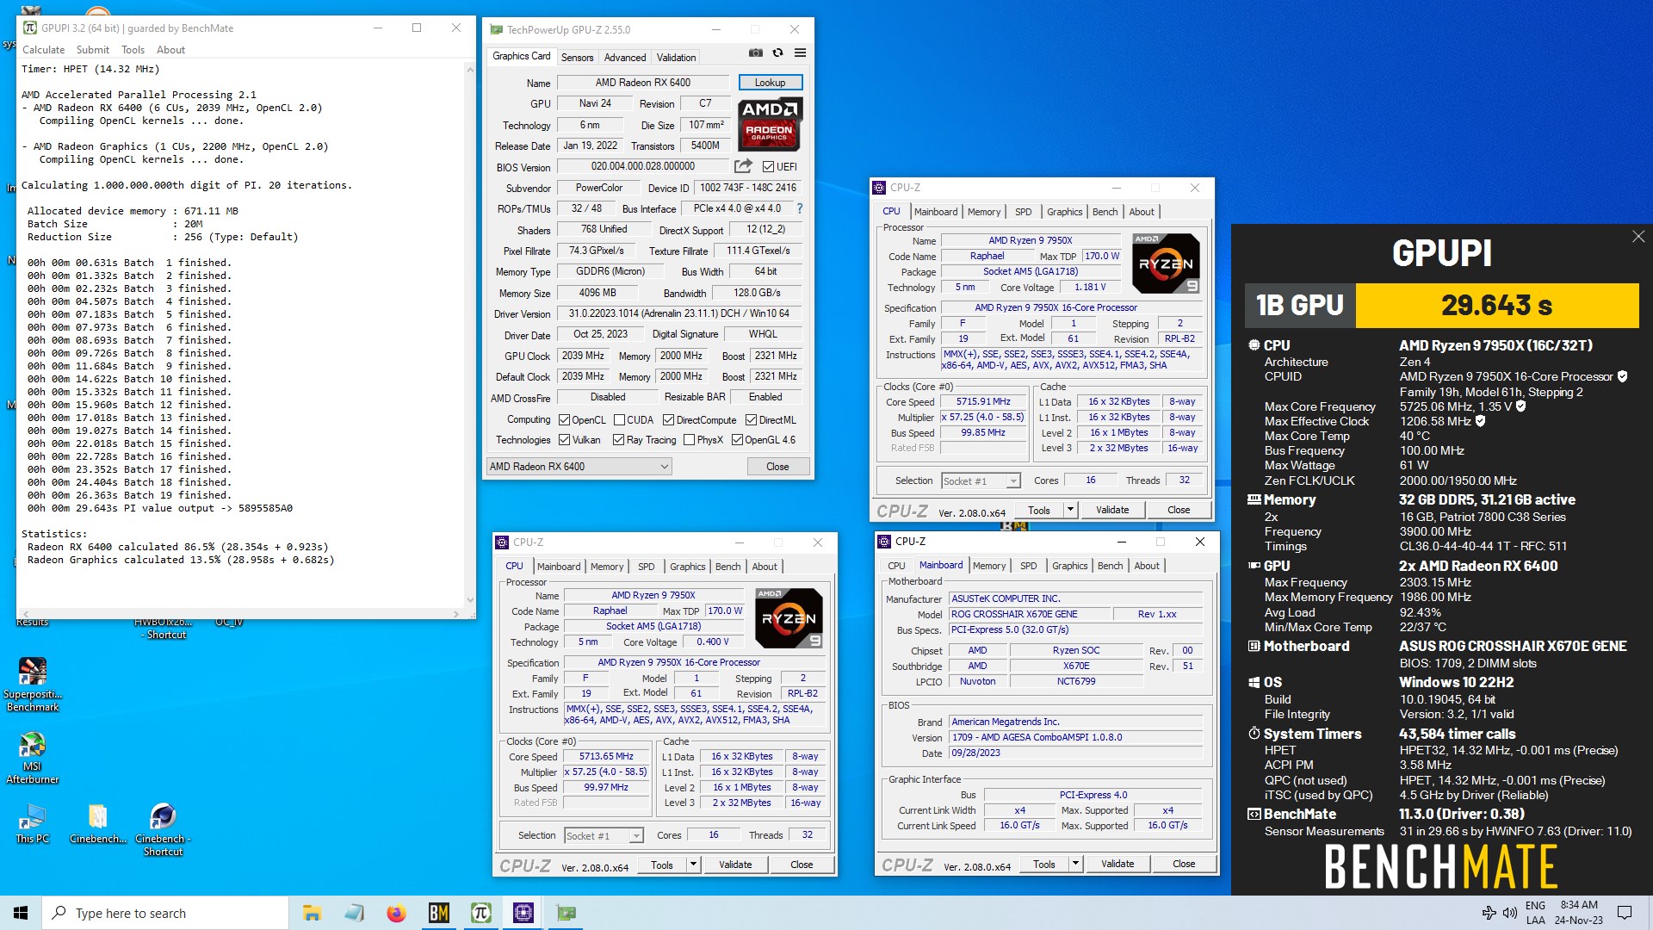
Task: Open GPU selection dropdown AMD Radeon RX 6400
Action: (579, 467)
